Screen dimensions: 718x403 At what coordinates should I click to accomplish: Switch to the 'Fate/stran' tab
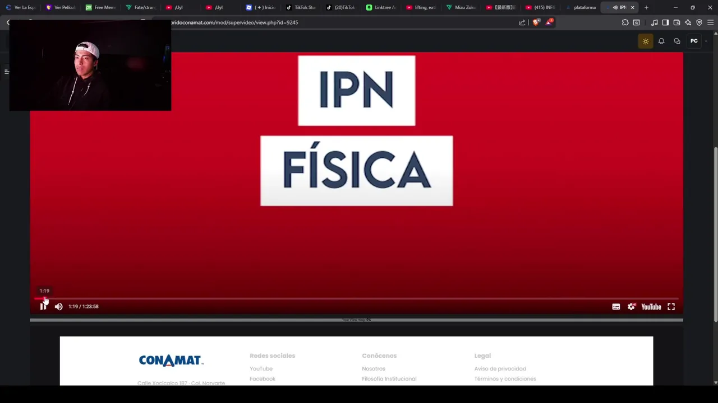(141, 7)
